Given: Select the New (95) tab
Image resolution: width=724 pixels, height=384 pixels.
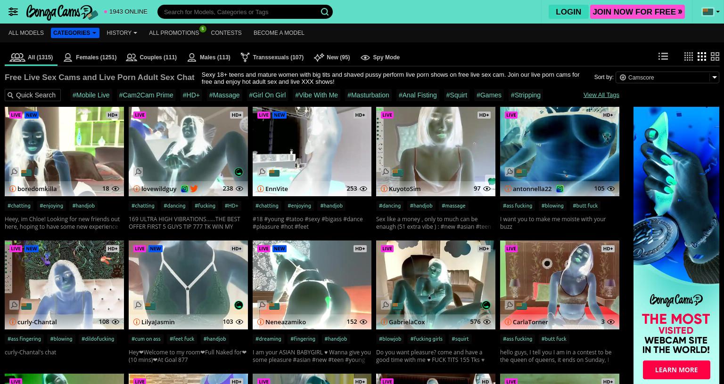Looking at the screenshot, I should click(x=332, y=57).
